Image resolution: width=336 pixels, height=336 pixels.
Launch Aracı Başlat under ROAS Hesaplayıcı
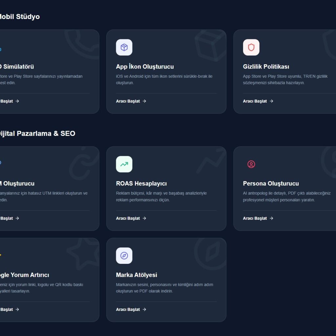coord(129,218)
